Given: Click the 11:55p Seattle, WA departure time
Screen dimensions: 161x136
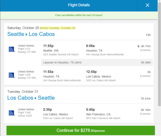Looking at the screenshot, I should pos(48,46).
